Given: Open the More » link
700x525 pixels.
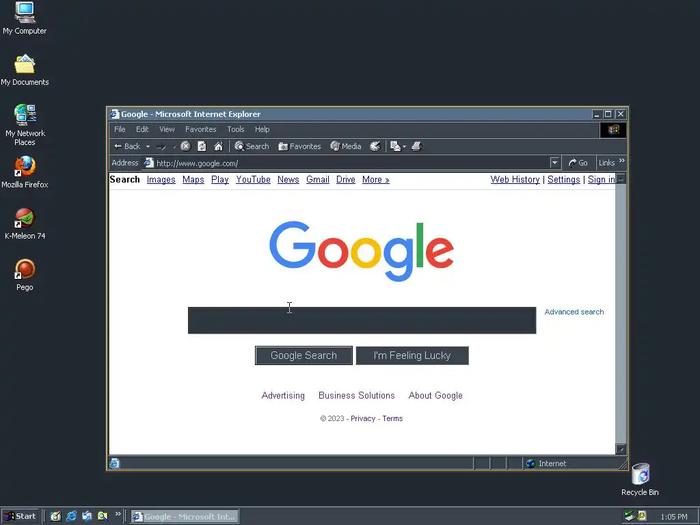Looking at the screenshot, I should pyautogui.click(x=376, y=180).
